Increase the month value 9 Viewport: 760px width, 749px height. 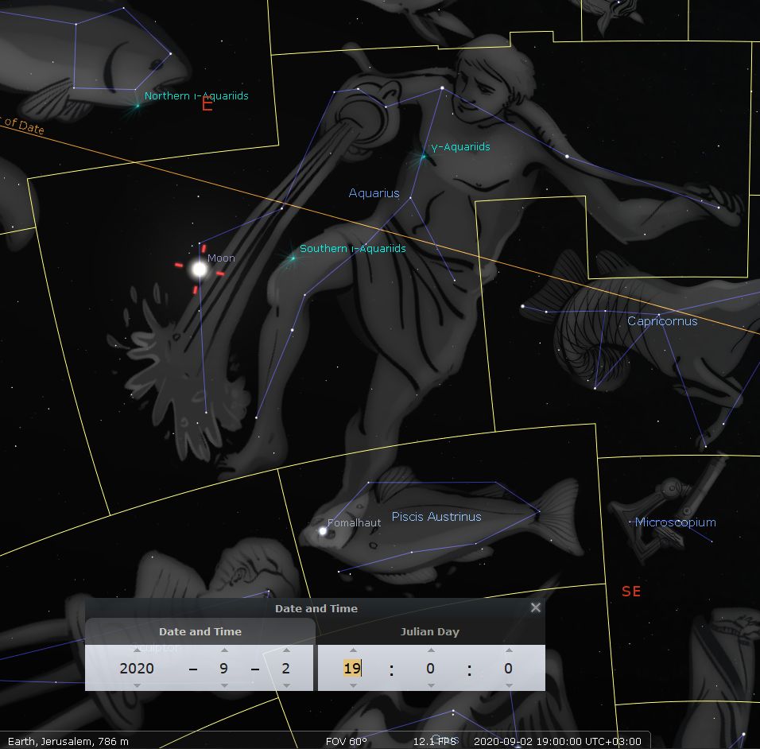click(224, 650)
